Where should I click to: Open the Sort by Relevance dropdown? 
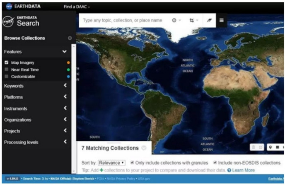tap(111, 163)
